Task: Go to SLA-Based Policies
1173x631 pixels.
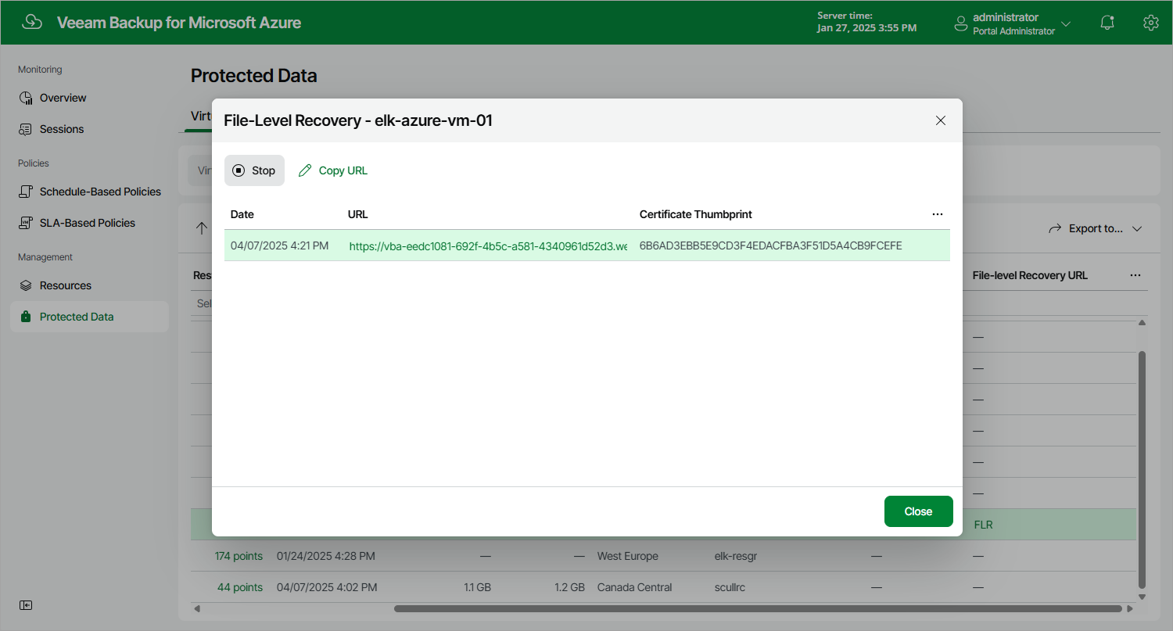Action: 89,223
